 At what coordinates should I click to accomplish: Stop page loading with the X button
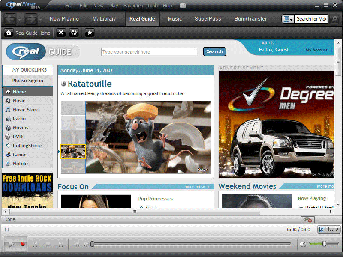click(61, 33)
